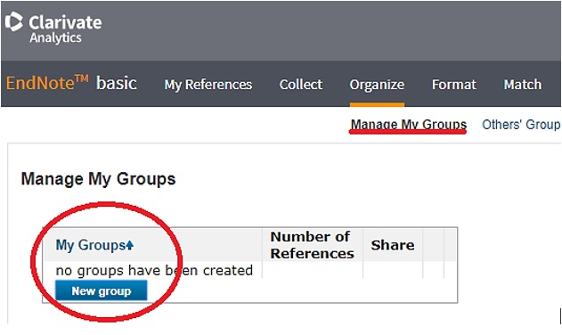Image resolution: width=562 pixels, height=335 pixels.
Task: Open the Collect tab
Action: (x=301, y=85)
